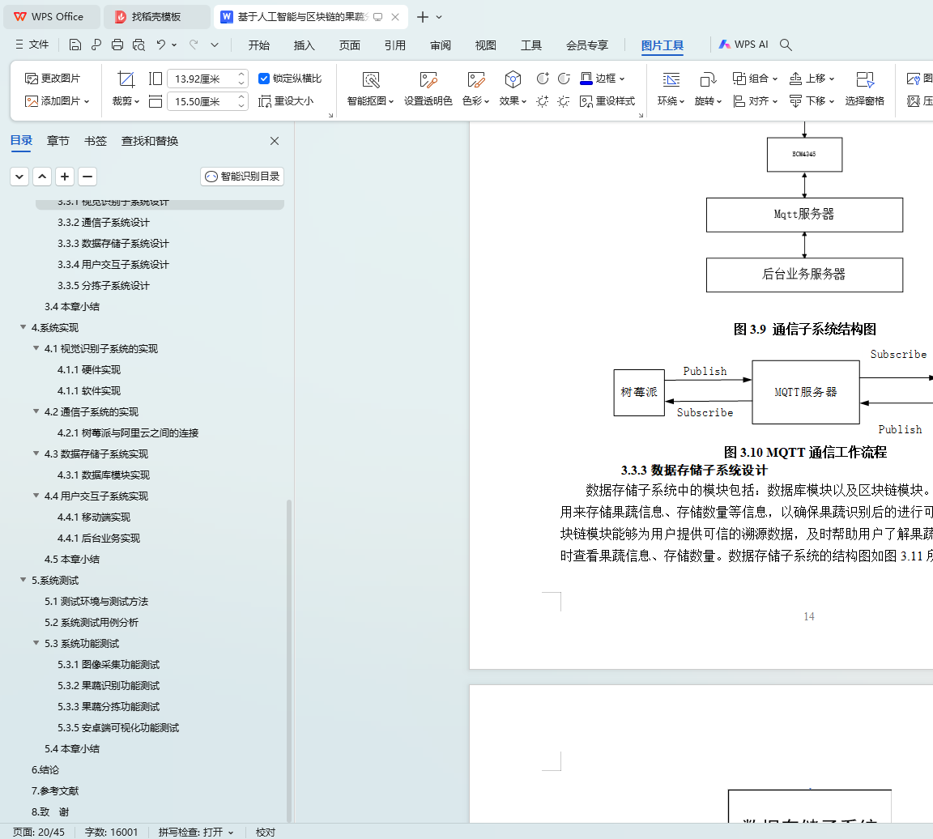933x839 pixels.
Task: Click the Bring Forward (上移) icon
Action: 812,79
